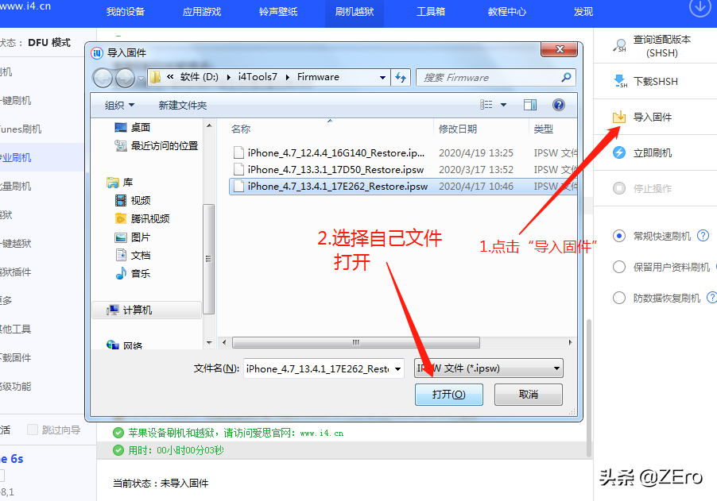717x501 pixels.
Task: Switch to 刷机越狱 tab
Action: click(x=355, y=12)
